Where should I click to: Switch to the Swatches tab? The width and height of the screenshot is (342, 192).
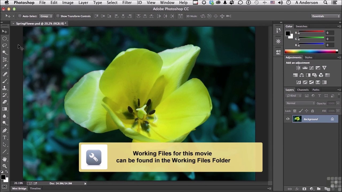click(301, 26)
